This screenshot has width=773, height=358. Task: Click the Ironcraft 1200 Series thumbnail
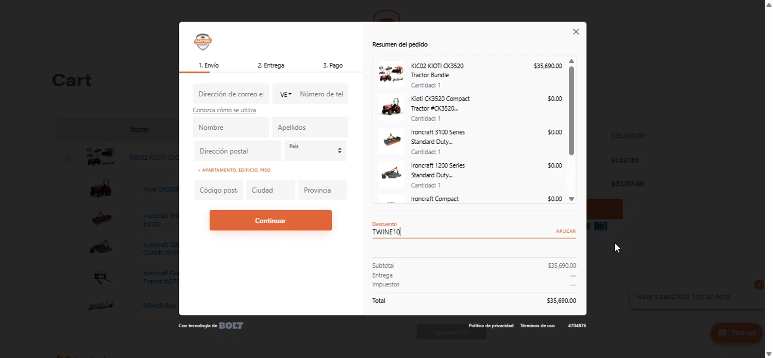pyautogui.click(x=391, y=175)
